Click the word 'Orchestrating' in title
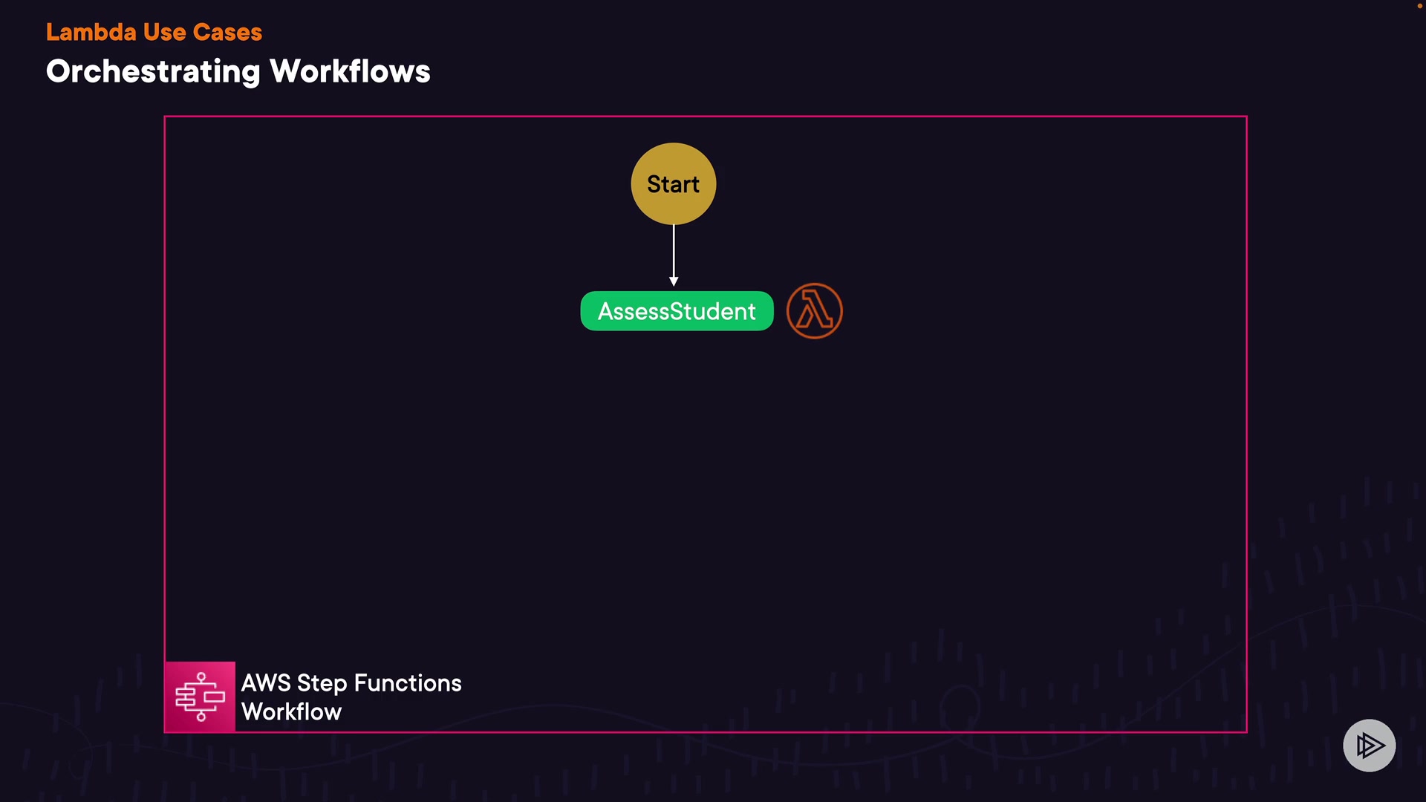The width and height of the screenshot is (1426, 802). click(153, 72)
